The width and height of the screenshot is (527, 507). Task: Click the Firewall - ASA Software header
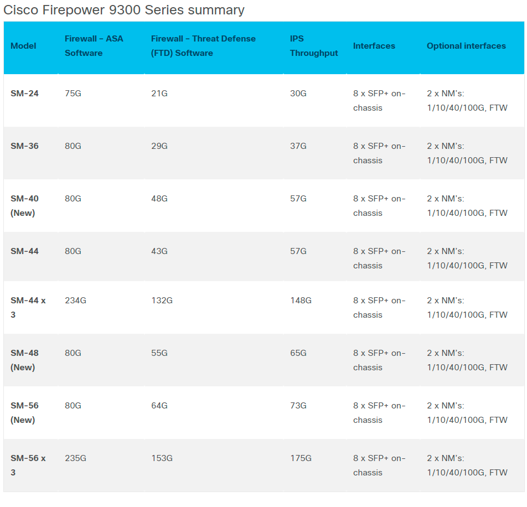[x=94, y=46]
